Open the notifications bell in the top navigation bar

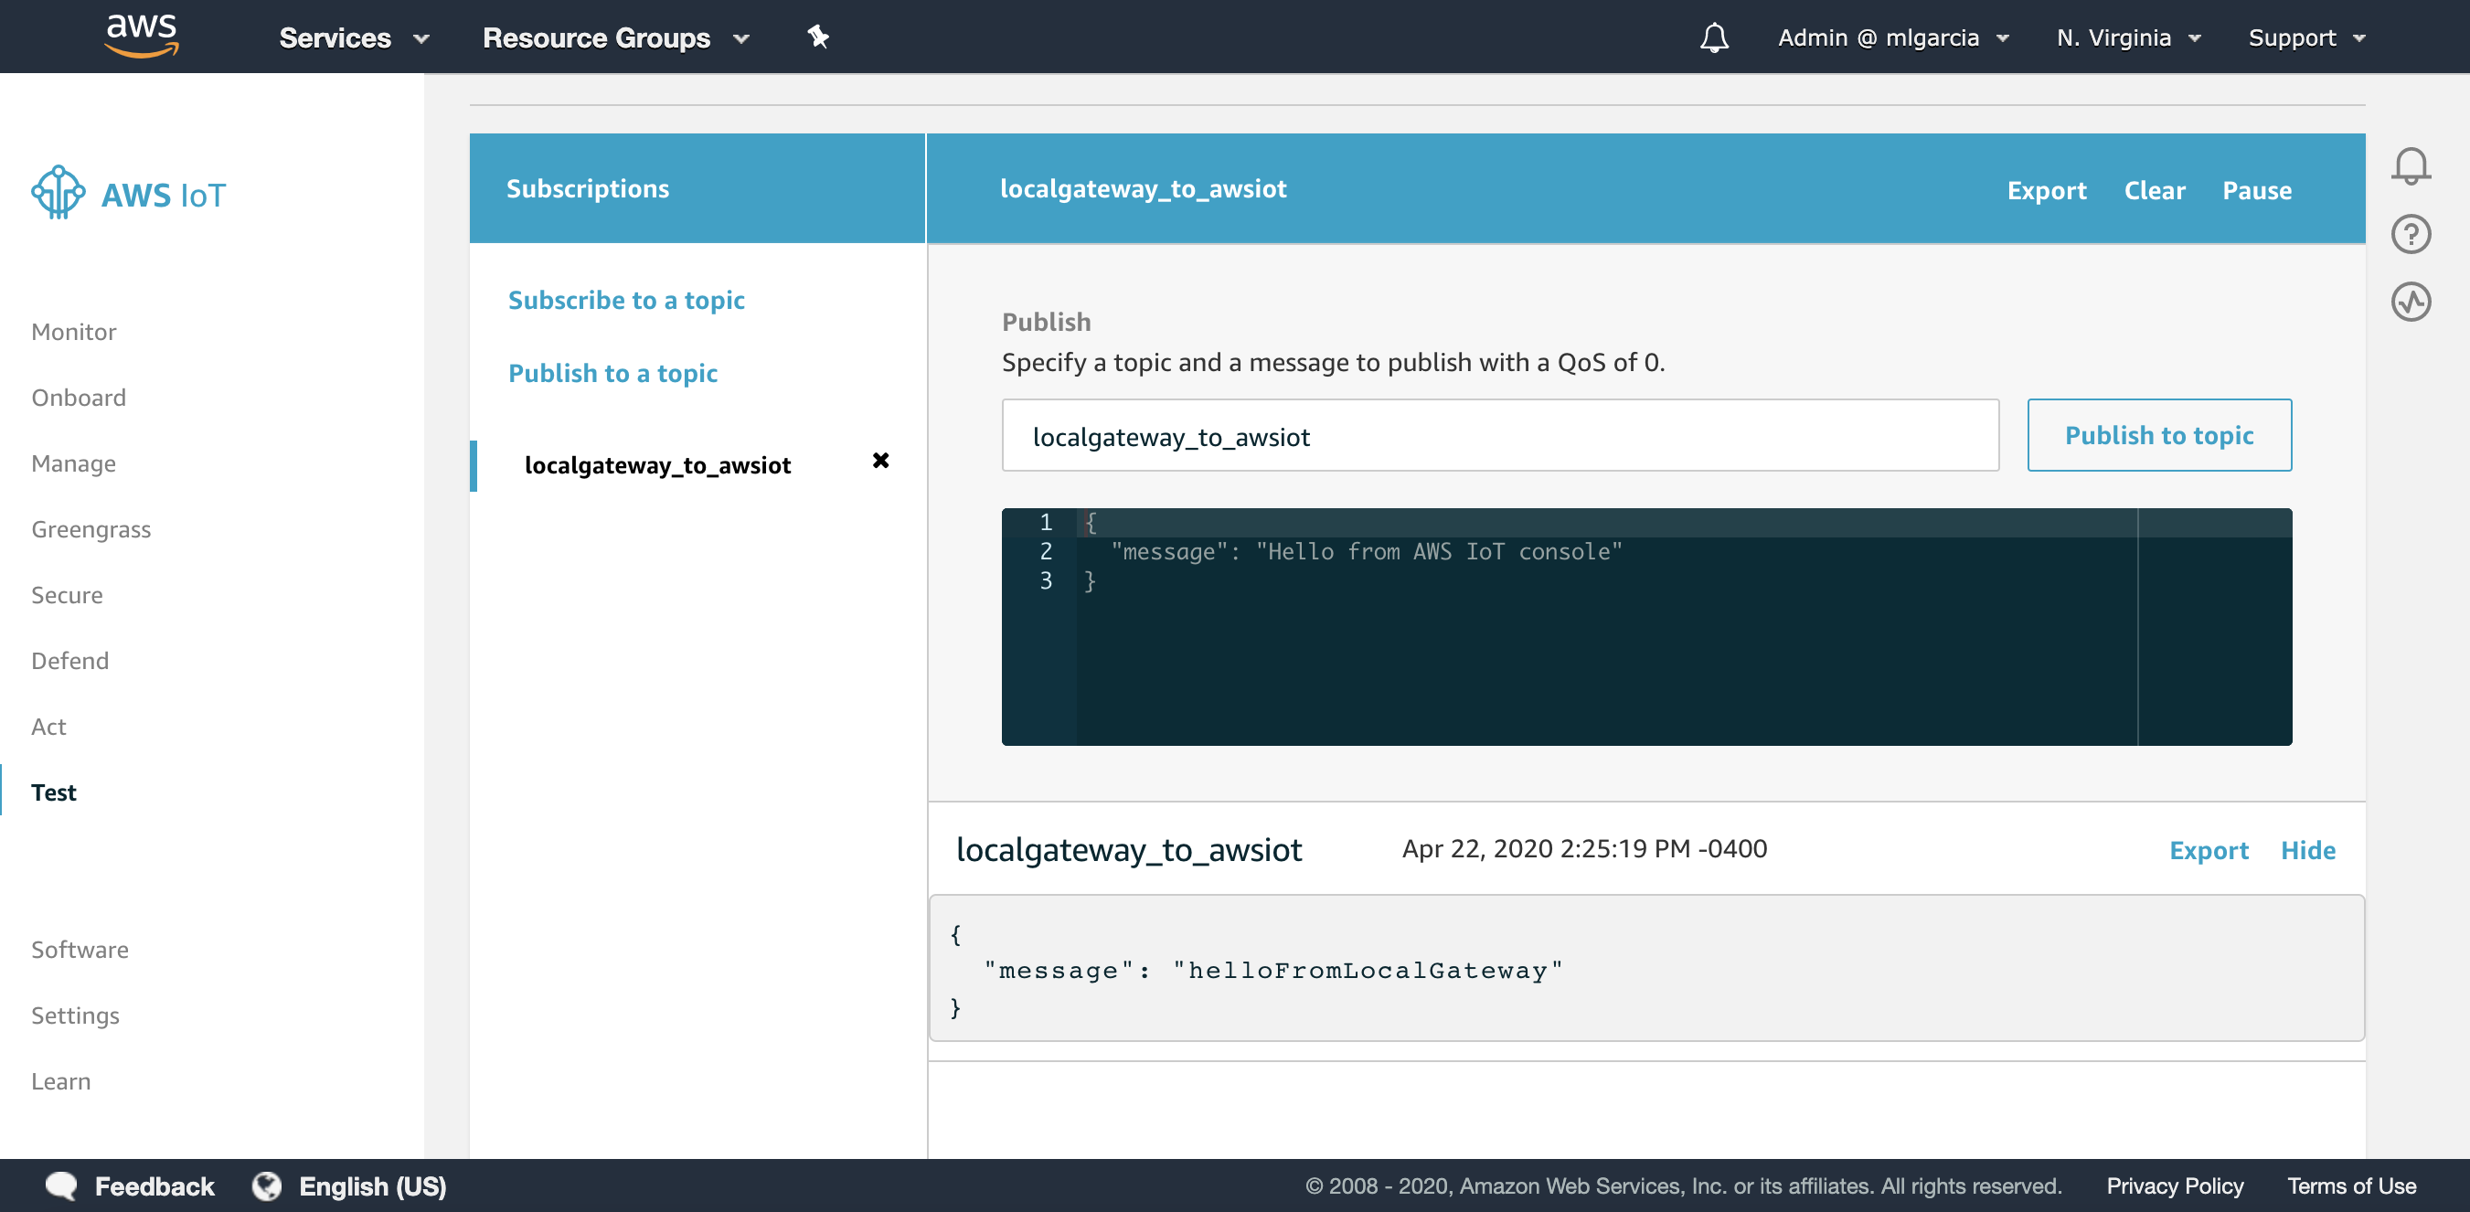tap(1713, 37)
